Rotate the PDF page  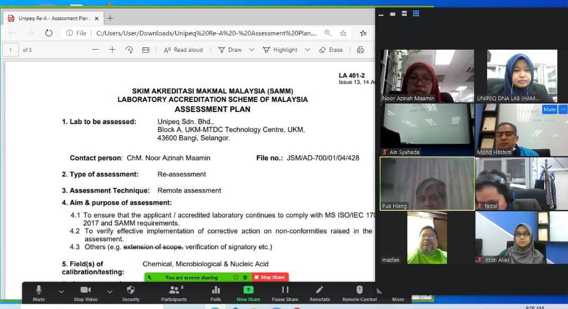click(x=129, y=50)
